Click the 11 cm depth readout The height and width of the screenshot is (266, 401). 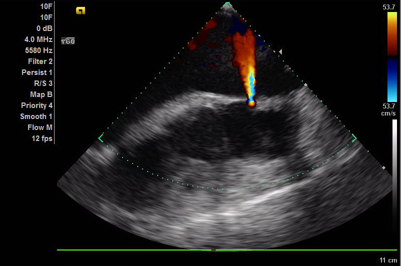pos(387,260)
